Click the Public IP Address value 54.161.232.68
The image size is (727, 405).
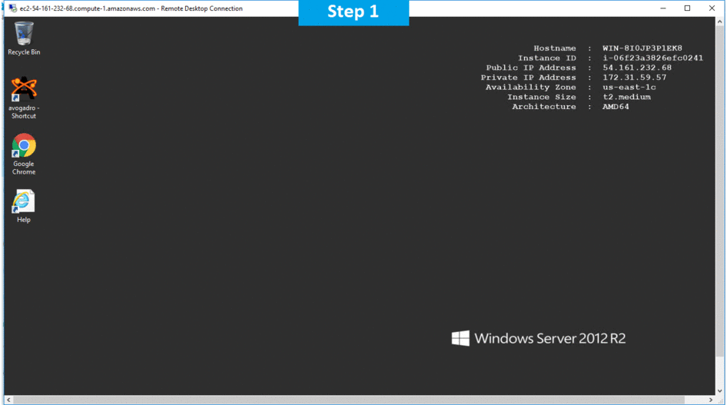[x=637, y=68]
